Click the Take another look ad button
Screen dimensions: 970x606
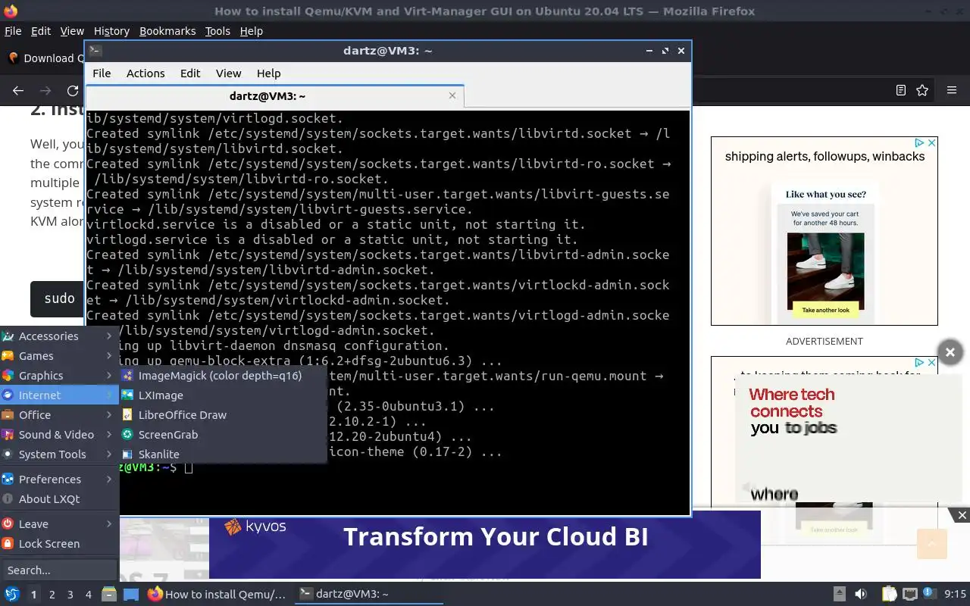click(825, 310)
